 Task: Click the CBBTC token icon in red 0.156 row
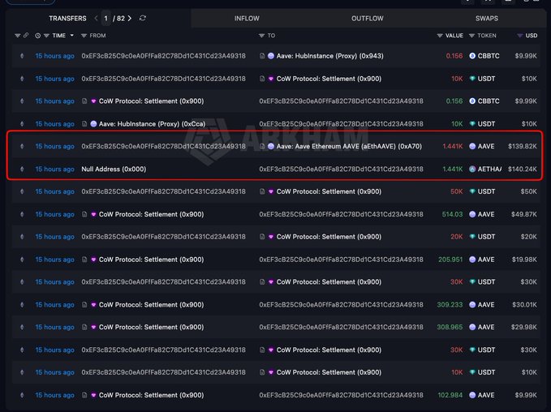point(472,56)
